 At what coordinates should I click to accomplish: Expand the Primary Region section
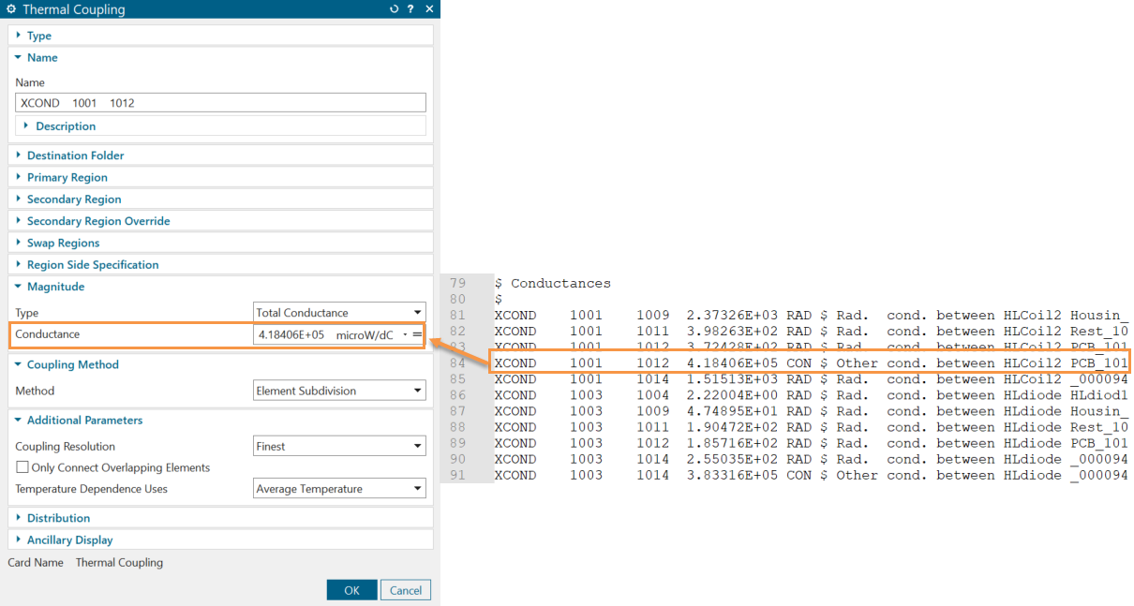[67, 177]
